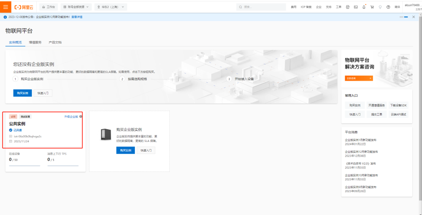The height and width of the screenshot is (215, 422).
Task: Open the hamburger navigation menu
Action: tap(5, 7)
